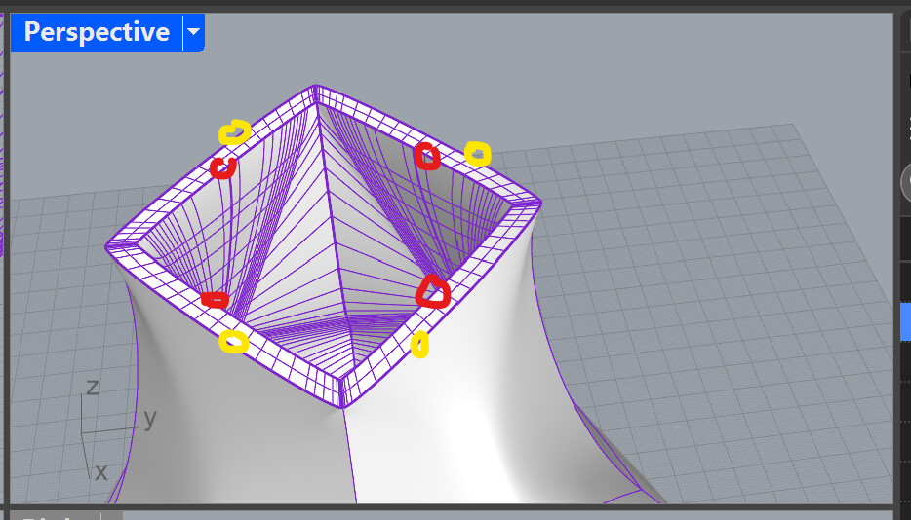Image resolution: width=911 pixels, height=520 pixels.
Task: Click the x axis label of the axes icon
Action: (101, 472)
